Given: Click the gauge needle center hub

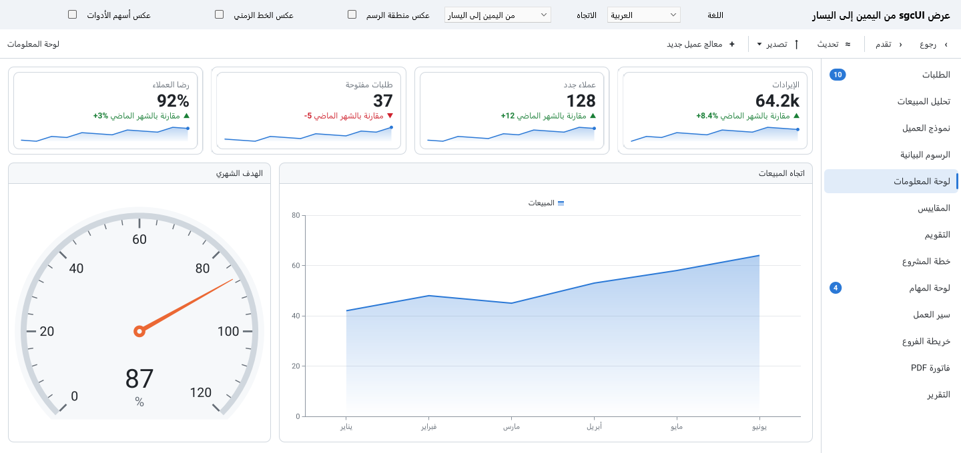Looking at the screenshot, I should click(139, 331).
